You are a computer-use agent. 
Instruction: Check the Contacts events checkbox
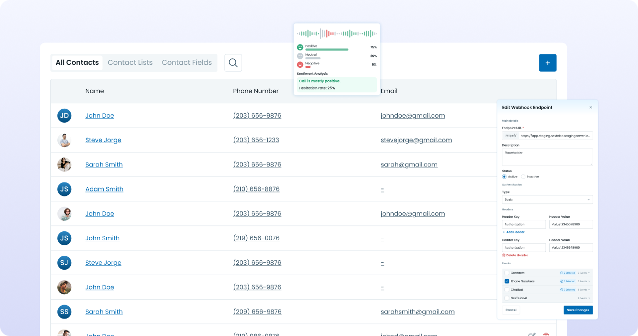point(507,273)
